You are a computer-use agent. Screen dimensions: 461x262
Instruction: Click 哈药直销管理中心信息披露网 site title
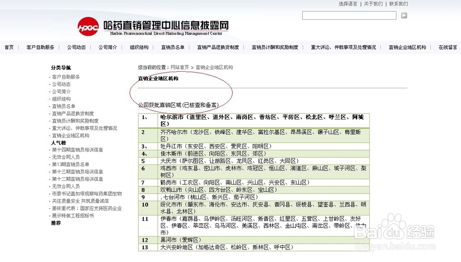coord(166,25)
